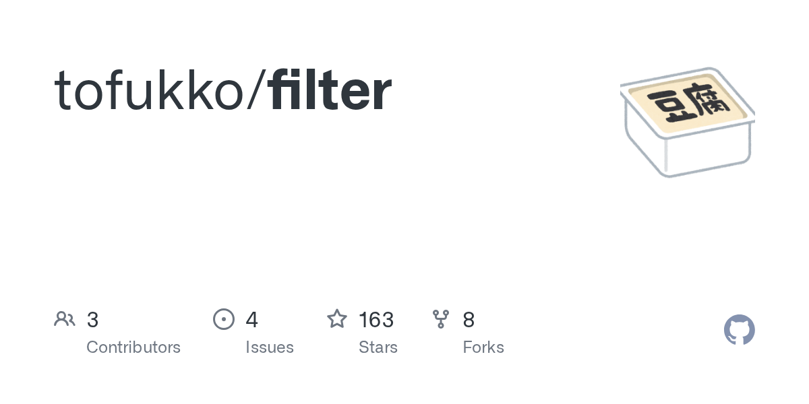This screenshot has width=809, height=404.
Task: Select the Contributors label
Action: (133, 347)
